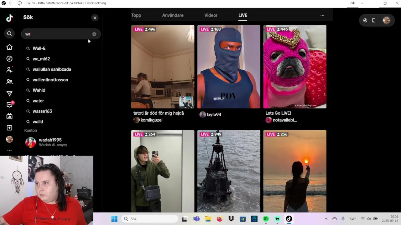Open the kitchen LIVE with 496 viewers
401x225 pixels.
tap(163, 67)
